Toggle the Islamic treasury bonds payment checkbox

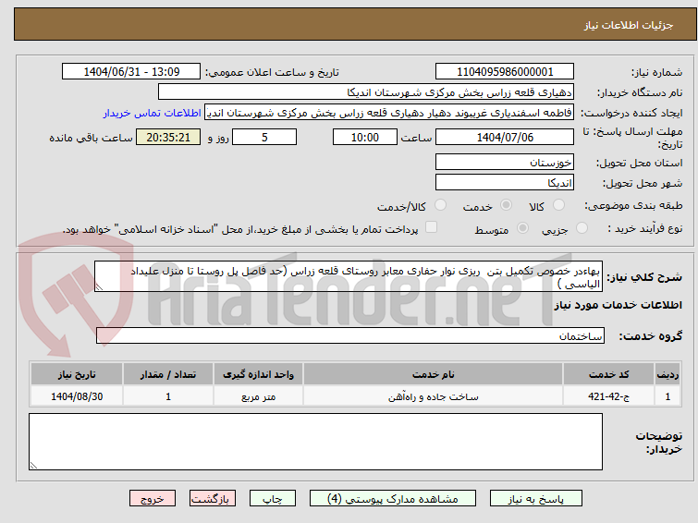pos(431,227)
